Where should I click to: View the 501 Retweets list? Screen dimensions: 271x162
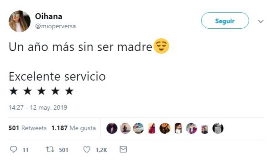27,128
